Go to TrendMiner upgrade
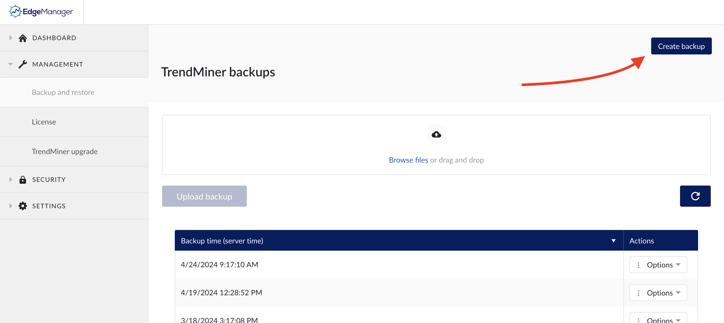Screen dimensions: 724x323 [65, 151]
